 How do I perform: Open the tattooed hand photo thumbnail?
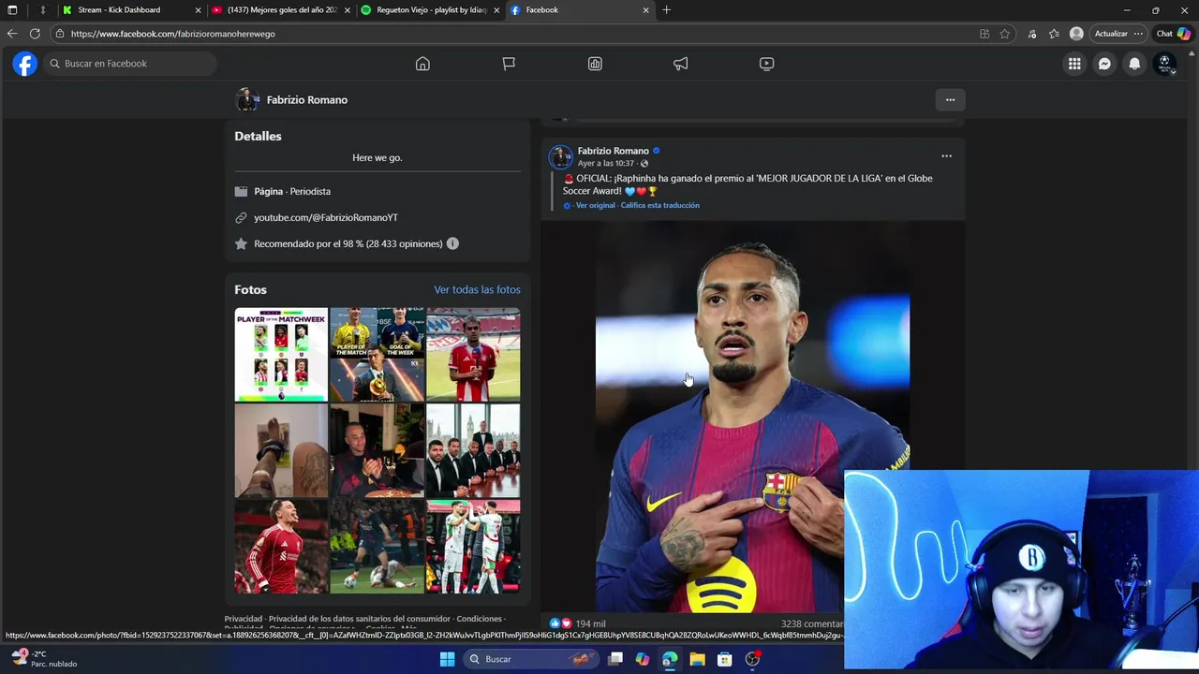[x=281, y=450]
